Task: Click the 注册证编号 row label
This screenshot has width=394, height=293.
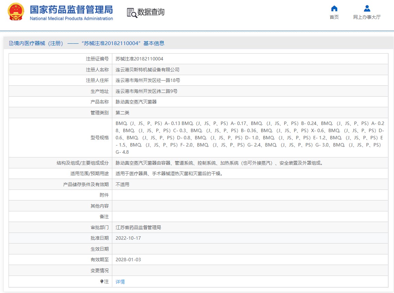Action: click(x=97, y=59)
